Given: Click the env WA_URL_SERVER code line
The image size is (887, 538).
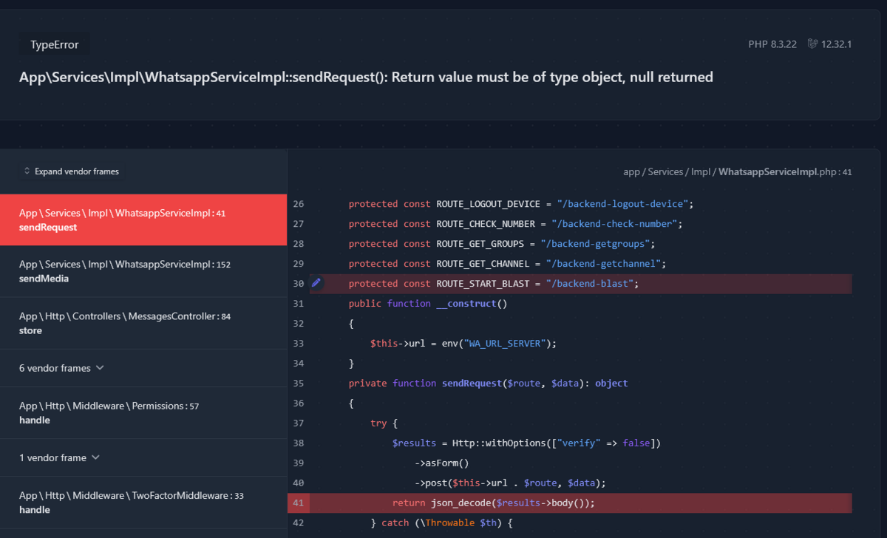Looking at the screenshot, I should (x=463, y=344).
